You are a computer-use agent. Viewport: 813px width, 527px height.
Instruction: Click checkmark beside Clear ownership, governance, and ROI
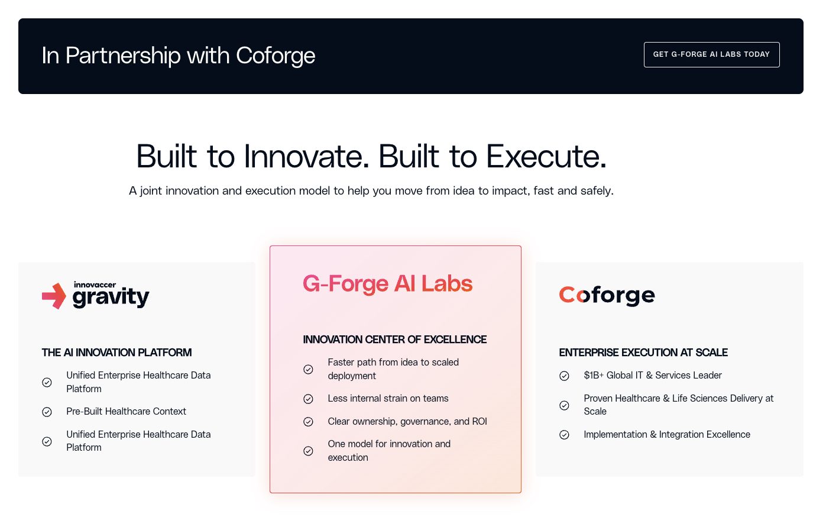pyautogui.click(x=308, y=421)
